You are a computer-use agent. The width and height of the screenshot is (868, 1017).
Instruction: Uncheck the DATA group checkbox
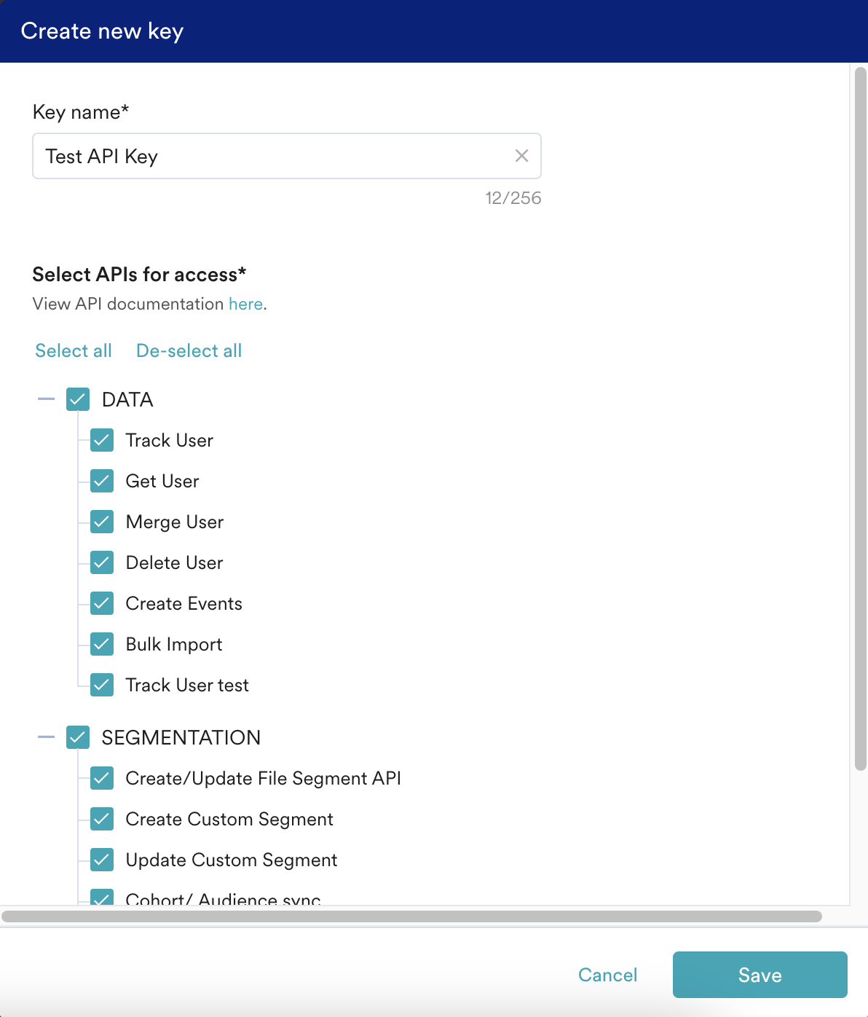[x=78, y=399]
